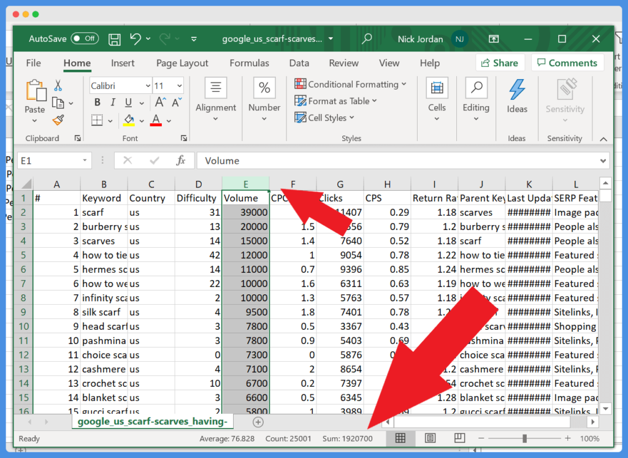Image resolution: width=628 pixels, height=458 pixels.
Task: Click the New Sheet plus icon
Action: [x=258, y=422]
